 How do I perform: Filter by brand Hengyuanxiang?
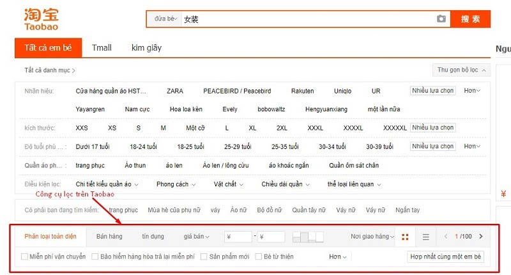point(326,109)
